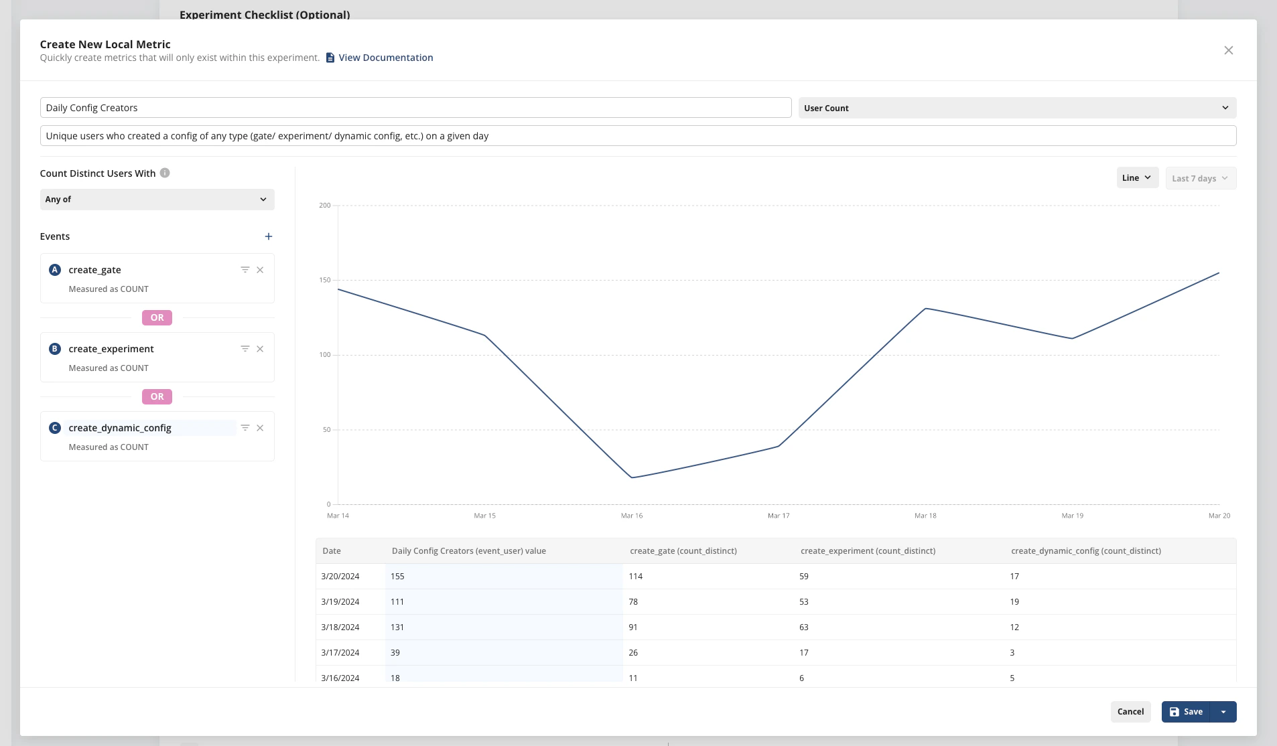Open the View Documentation link

385,57
